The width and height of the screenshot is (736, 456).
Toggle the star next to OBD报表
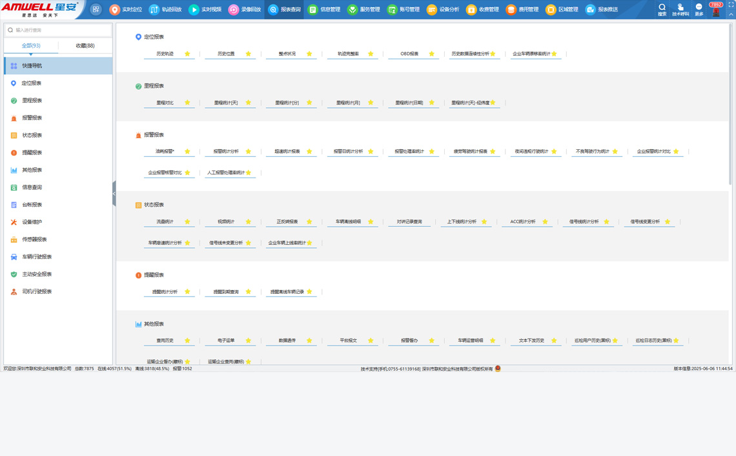point(431,54)
